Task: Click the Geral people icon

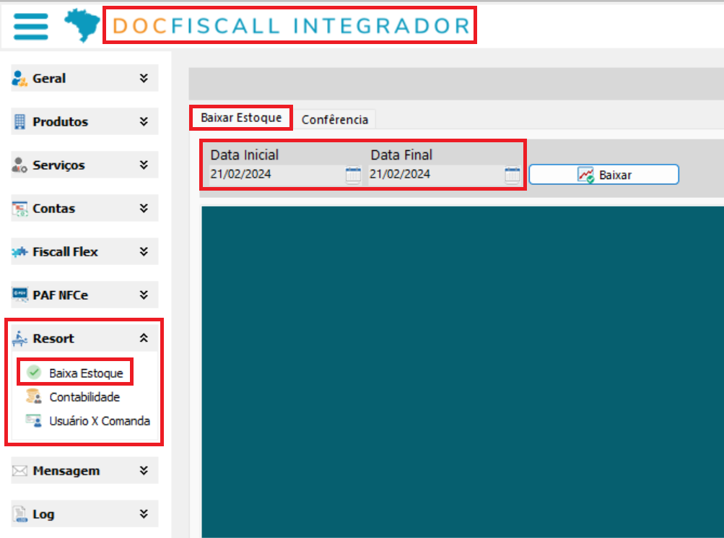Action: (19, 79)
